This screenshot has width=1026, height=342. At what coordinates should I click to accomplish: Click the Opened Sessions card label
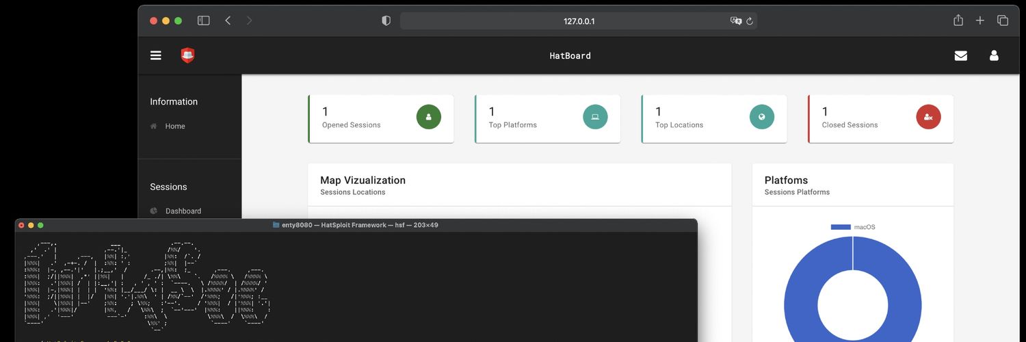click(x=352, y=125)
